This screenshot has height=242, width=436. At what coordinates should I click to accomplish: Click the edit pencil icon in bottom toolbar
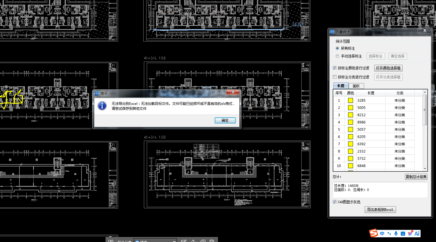(183, 241)
